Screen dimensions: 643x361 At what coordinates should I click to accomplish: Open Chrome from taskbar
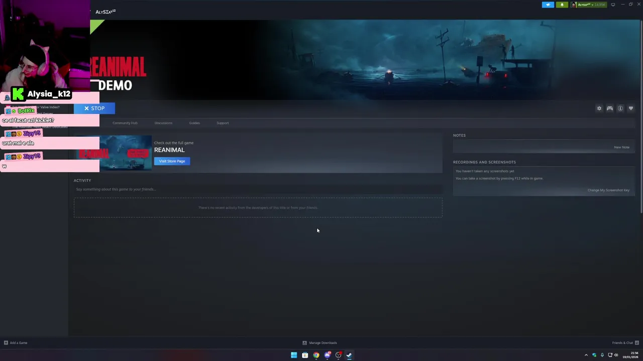pos(316,355)
